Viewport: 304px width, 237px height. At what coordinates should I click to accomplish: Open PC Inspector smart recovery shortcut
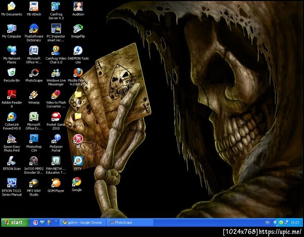click(56, 33)
